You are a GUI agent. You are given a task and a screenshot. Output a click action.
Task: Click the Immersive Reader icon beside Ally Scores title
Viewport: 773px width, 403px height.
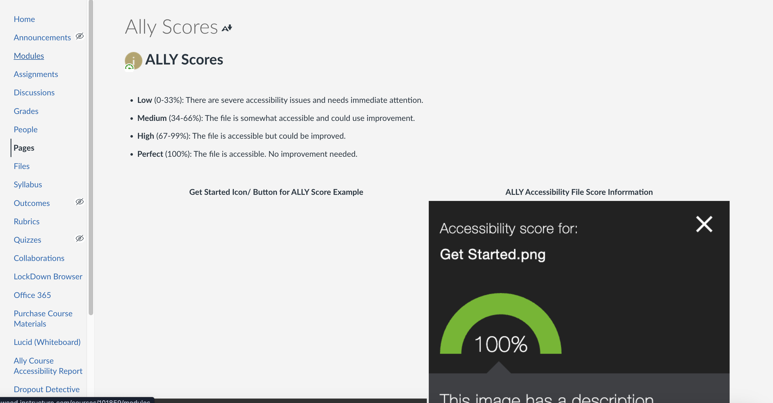tap(227, 28)
